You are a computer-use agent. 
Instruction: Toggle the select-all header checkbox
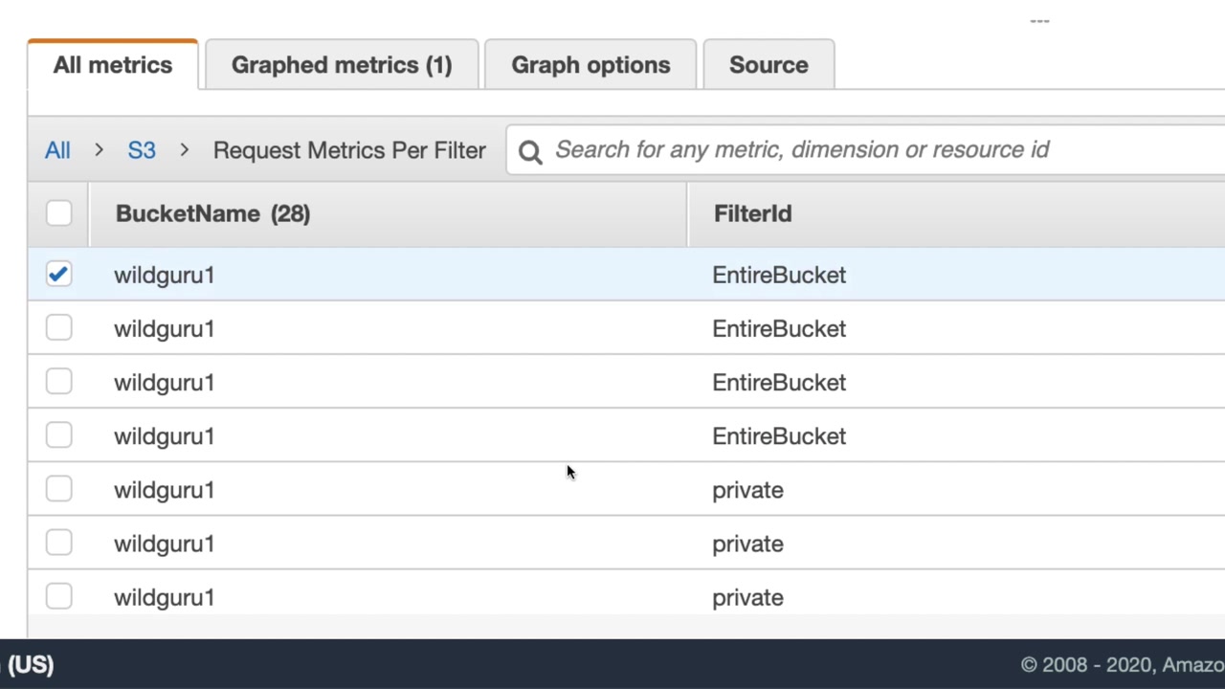(58, 213)
